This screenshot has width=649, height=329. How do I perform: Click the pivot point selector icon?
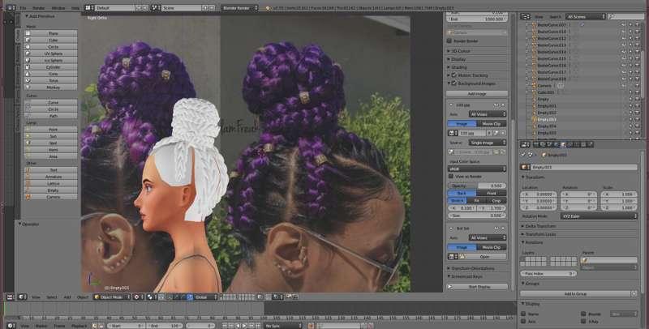point(151,297)
